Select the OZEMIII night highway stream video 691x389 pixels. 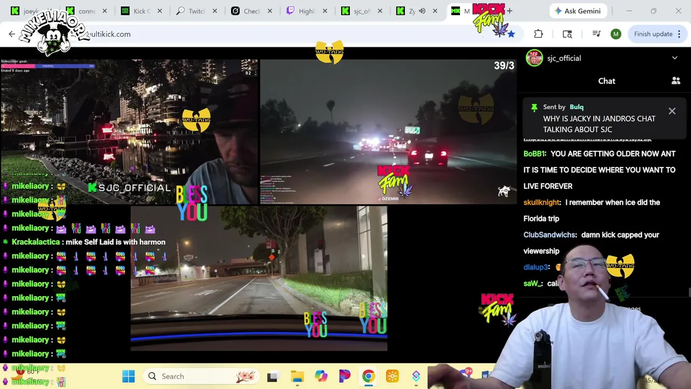pyautogui.click(x=388, y=132)
